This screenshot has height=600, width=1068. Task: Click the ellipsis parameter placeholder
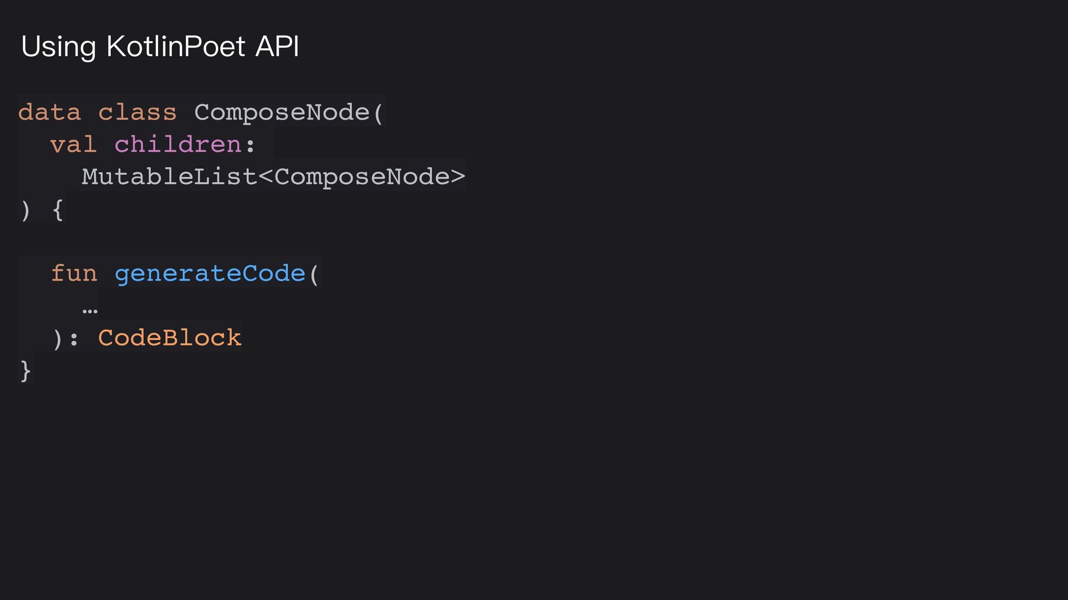90,311
